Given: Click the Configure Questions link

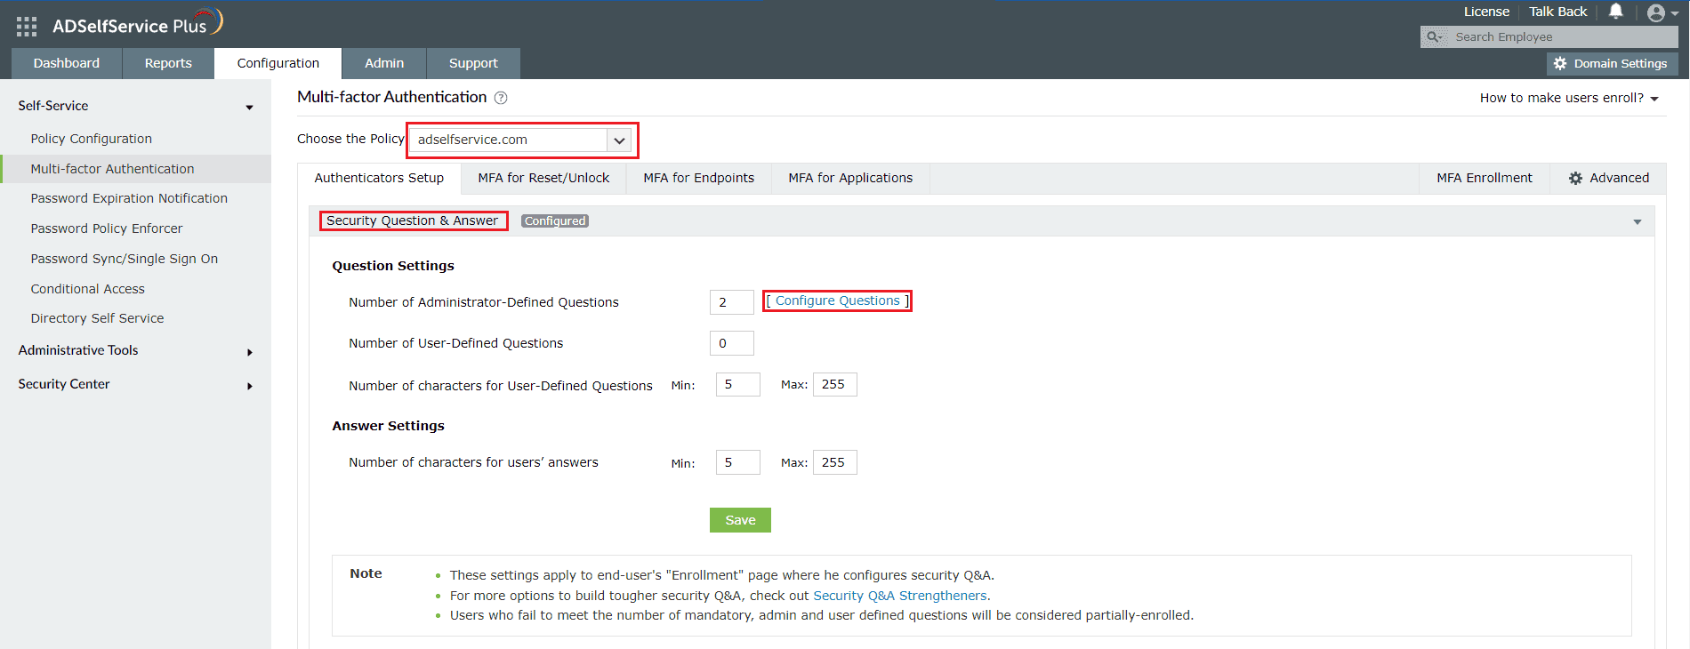Looking at the screenshot, I should 838,300.
